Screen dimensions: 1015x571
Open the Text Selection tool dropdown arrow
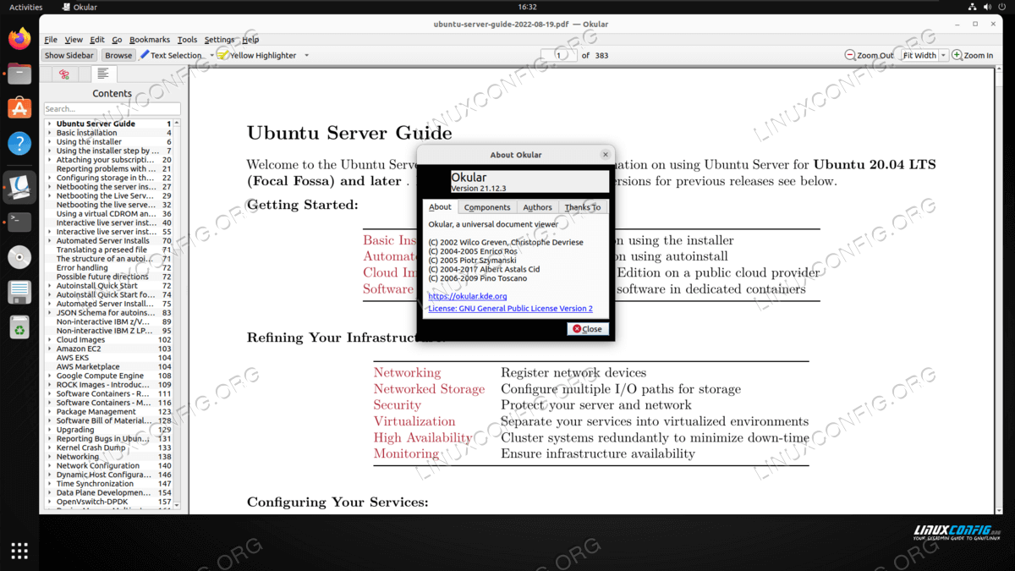pyautogui.click(x=211, y=56)
